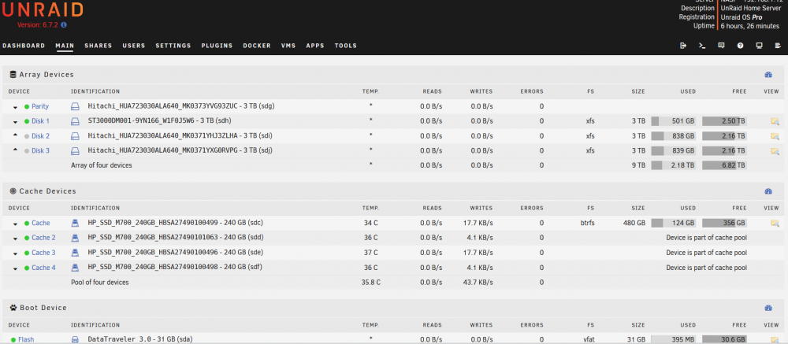This screenshot has width=788, height=344.
Task: Open the Cache 2 device link
Action: coord(43,238)
